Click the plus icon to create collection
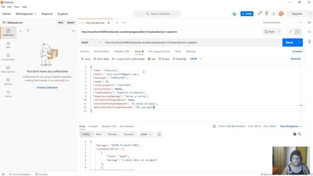313x176 pixels. [x=21, y=31]
